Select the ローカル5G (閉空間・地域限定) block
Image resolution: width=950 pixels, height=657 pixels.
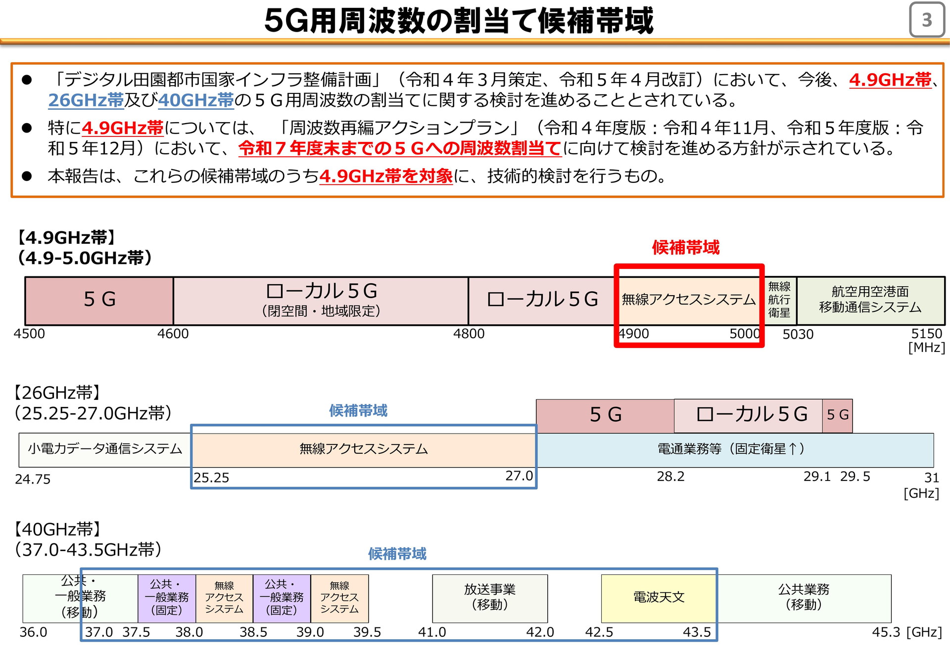pyautogui.click(x=321, y=300)
